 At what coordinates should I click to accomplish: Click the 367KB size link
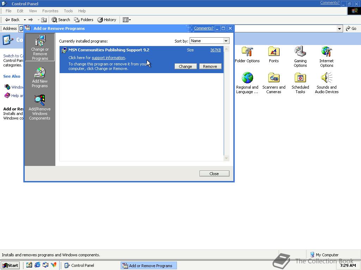215,50
